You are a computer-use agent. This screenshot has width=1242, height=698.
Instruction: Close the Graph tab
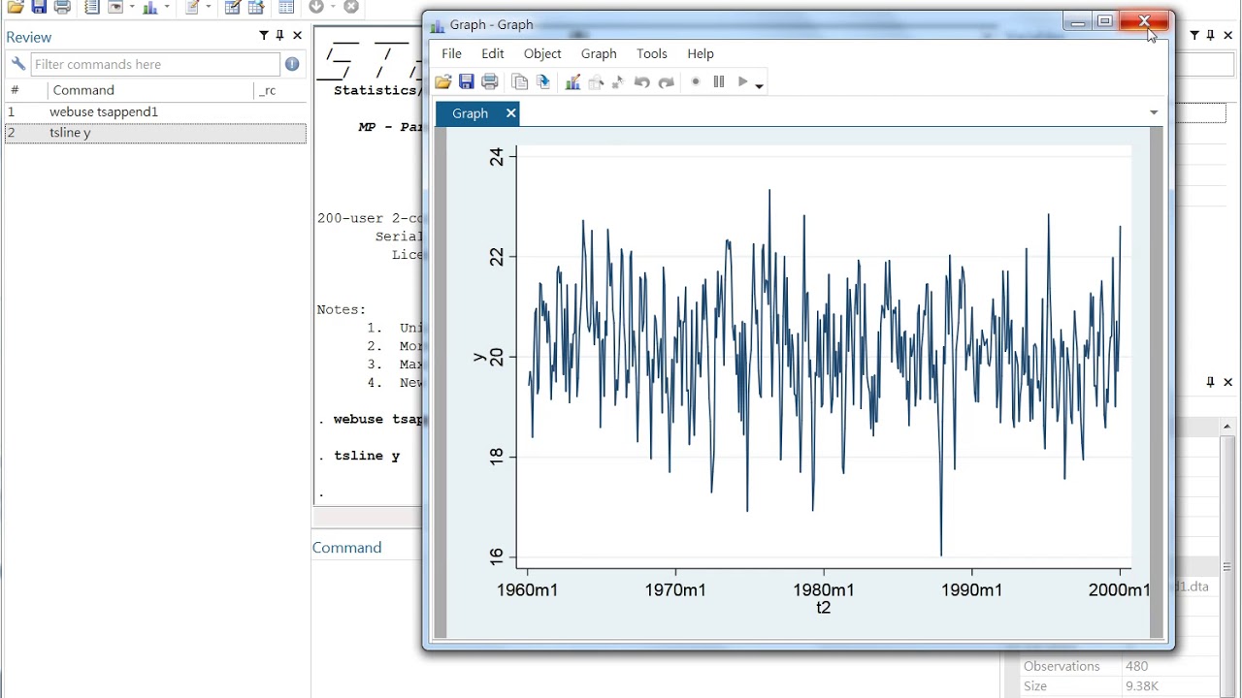click(x=510, y=113)
